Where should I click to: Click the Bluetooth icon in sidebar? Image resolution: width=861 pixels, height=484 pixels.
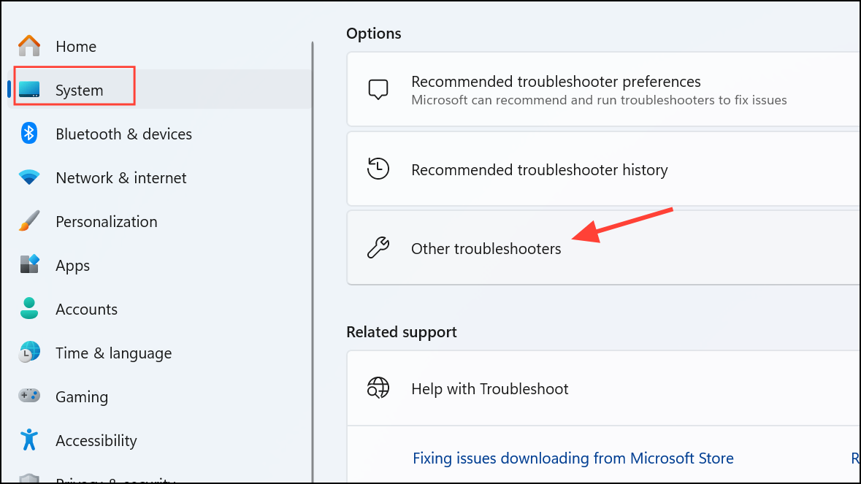pos(29,134)
